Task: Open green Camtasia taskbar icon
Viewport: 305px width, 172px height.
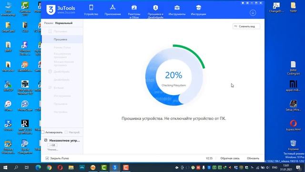Action: pyautogui.click(x=104, y=167)
